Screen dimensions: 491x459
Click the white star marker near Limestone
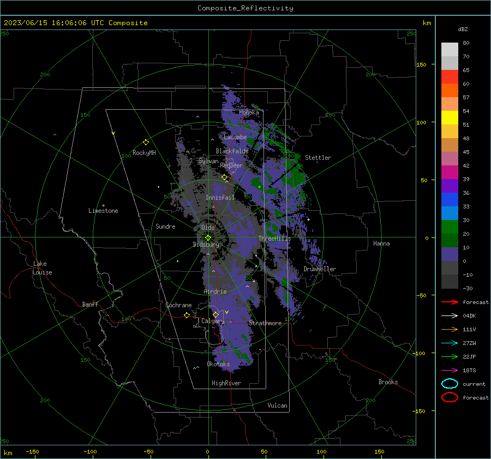point(103,206)
